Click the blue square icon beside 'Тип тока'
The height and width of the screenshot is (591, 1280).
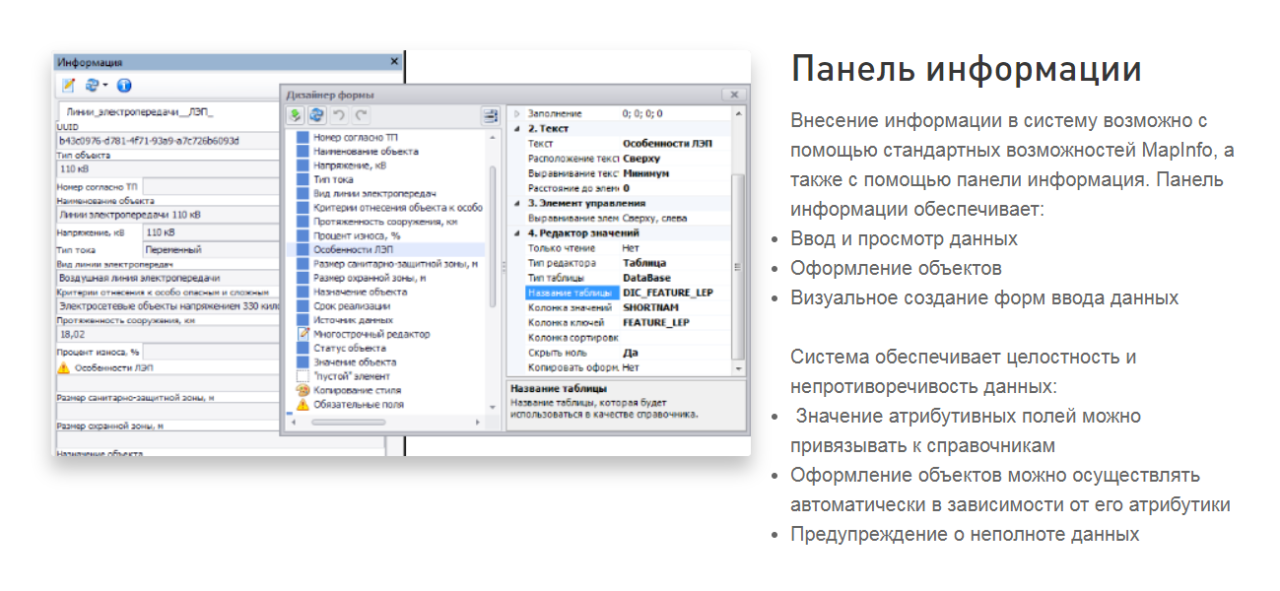click(303, 179)
